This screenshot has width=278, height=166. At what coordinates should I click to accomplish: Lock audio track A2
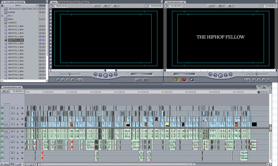pos(17,137)
